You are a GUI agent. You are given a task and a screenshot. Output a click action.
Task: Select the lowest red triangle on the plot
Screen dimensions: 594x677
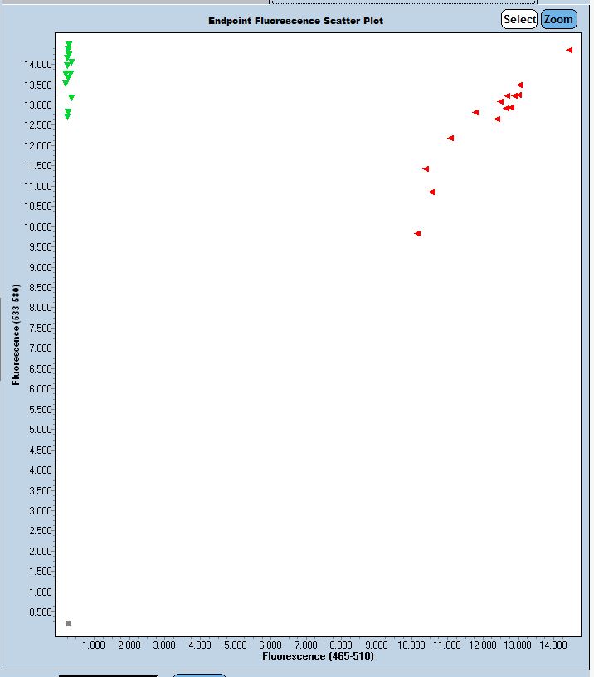tap(417, 234)
